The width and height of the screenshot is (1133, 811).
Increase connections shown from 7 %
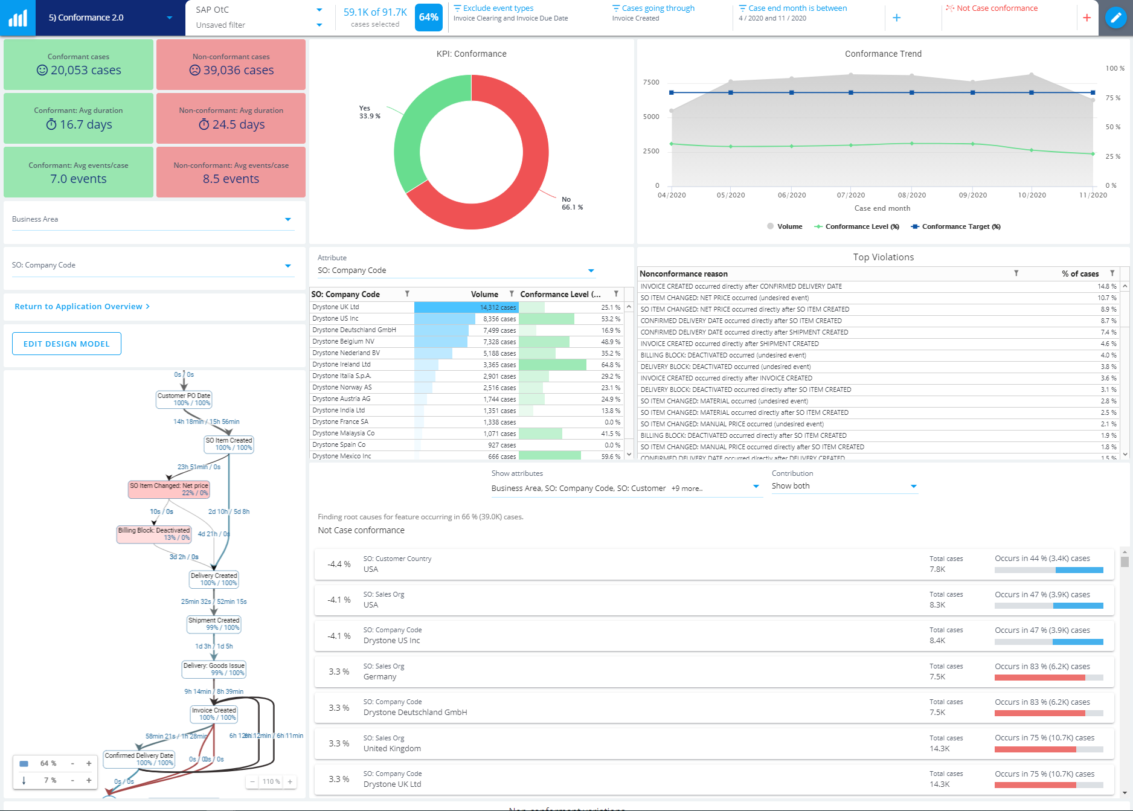pos(89,780)
